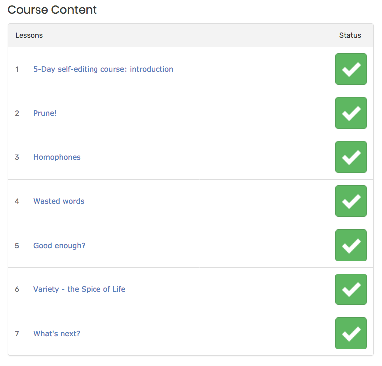This screenshot has height=366, width=382.
Task: Open Variety - the Spice of Life lesson
Action: click(79, 289)
